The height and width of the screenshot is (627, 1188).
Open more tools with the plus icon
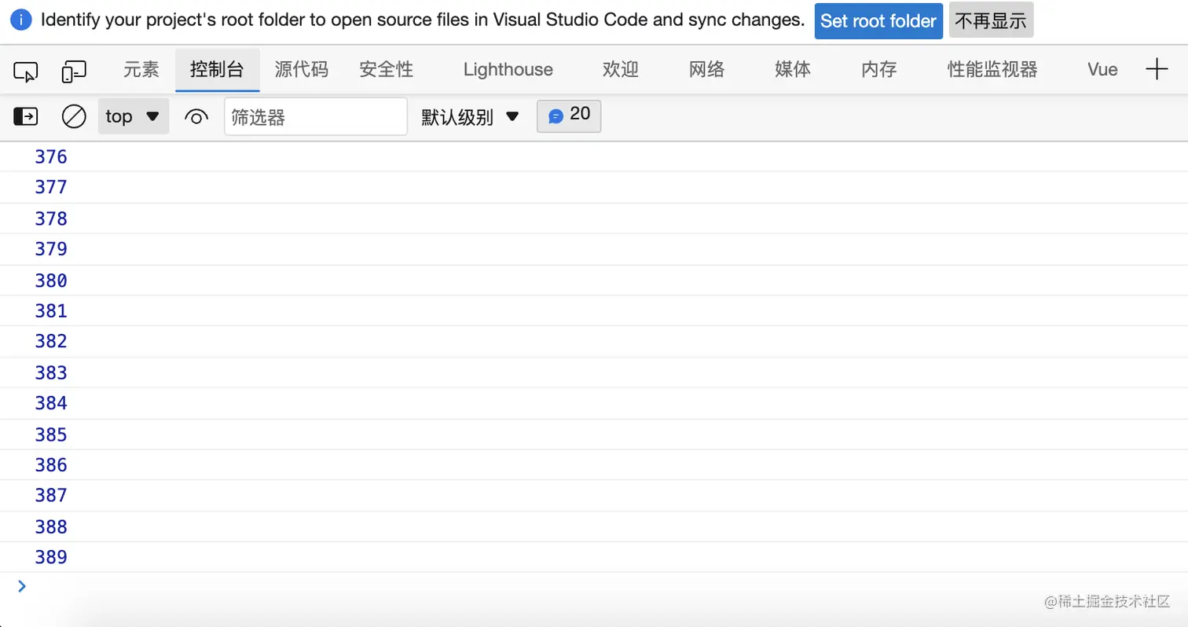point(1157,69)
